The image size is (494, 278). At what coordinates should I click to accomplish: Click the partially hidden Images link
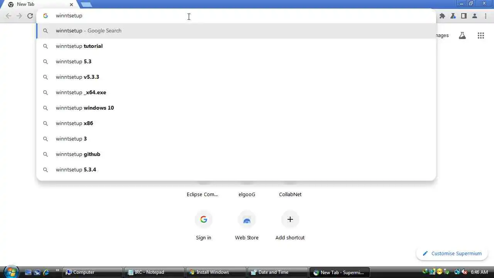(x=442, y=36)
